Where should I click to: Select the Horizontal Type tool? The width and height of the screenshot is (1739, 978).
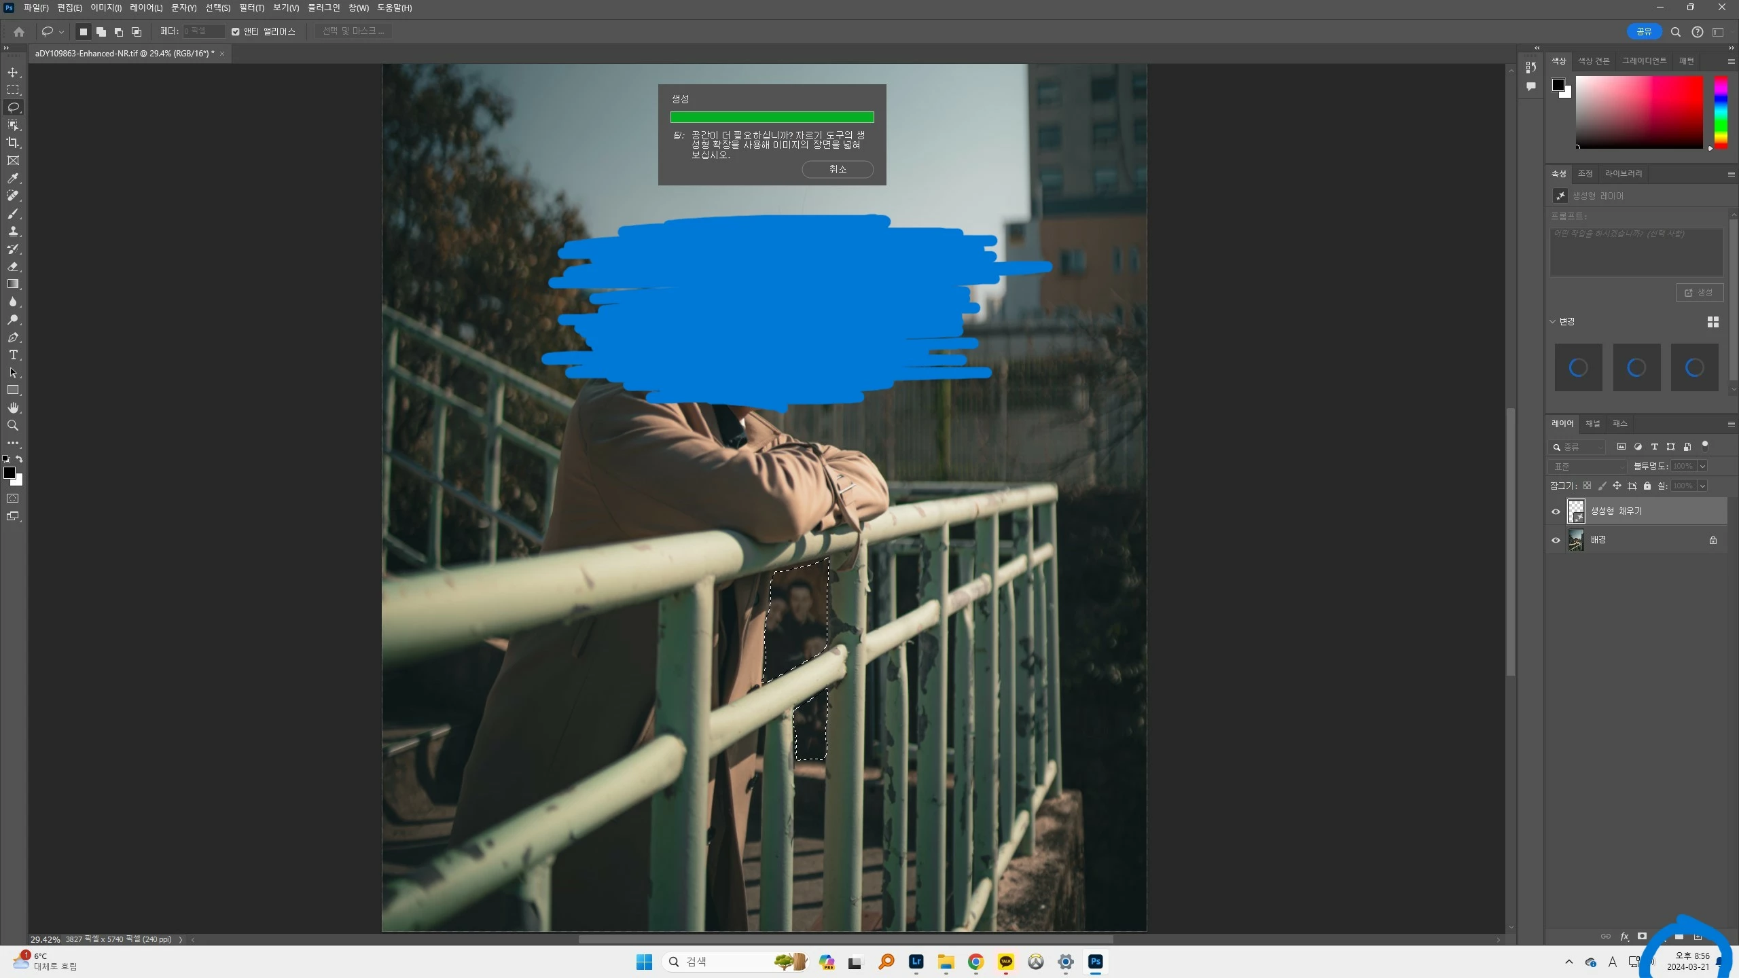click(13, 355)
